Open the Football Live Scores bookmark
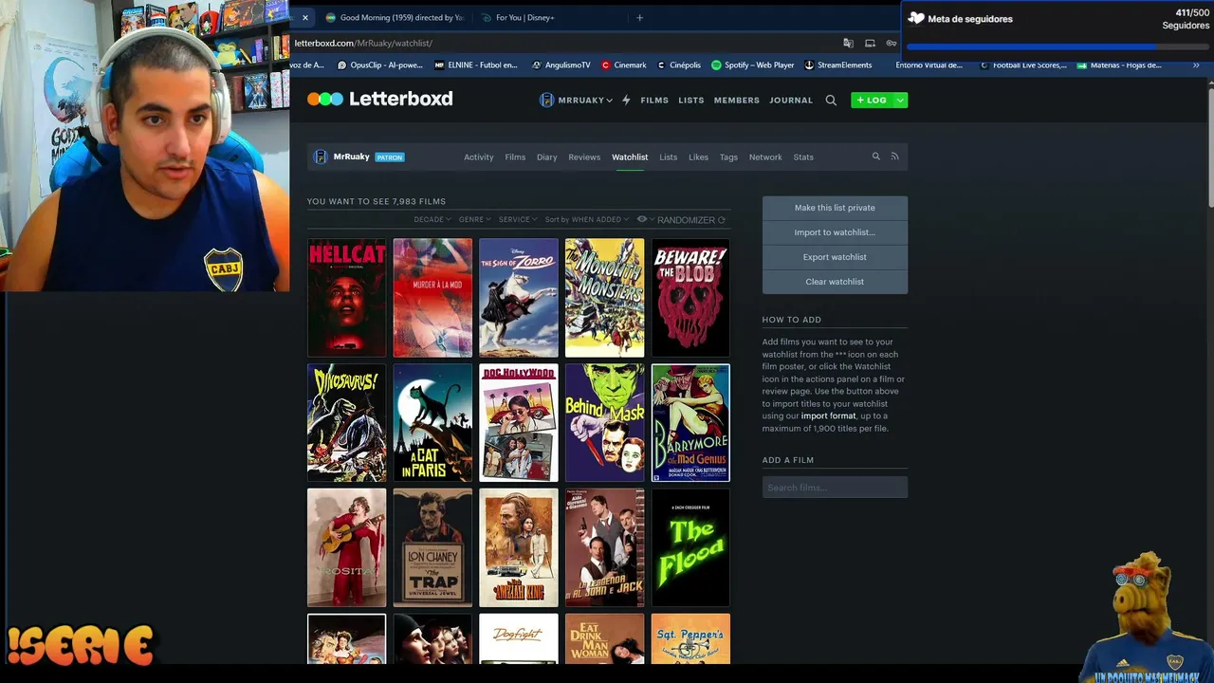This screenshot has width=1214, height=683. pyautogui.click(x=1023, y=65)
